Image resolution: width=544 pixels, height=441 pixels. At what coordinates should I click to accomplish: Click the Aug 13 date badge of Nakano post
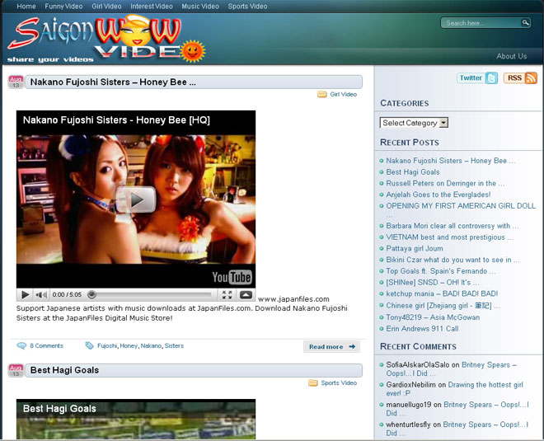click(16, 82)
